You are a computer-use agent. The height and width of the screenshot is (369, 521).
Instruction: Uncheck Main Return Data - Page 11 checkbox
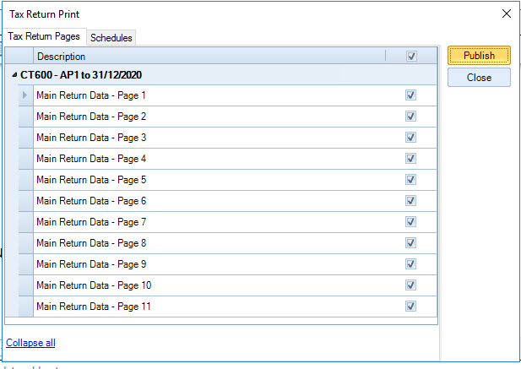[410, 307]
